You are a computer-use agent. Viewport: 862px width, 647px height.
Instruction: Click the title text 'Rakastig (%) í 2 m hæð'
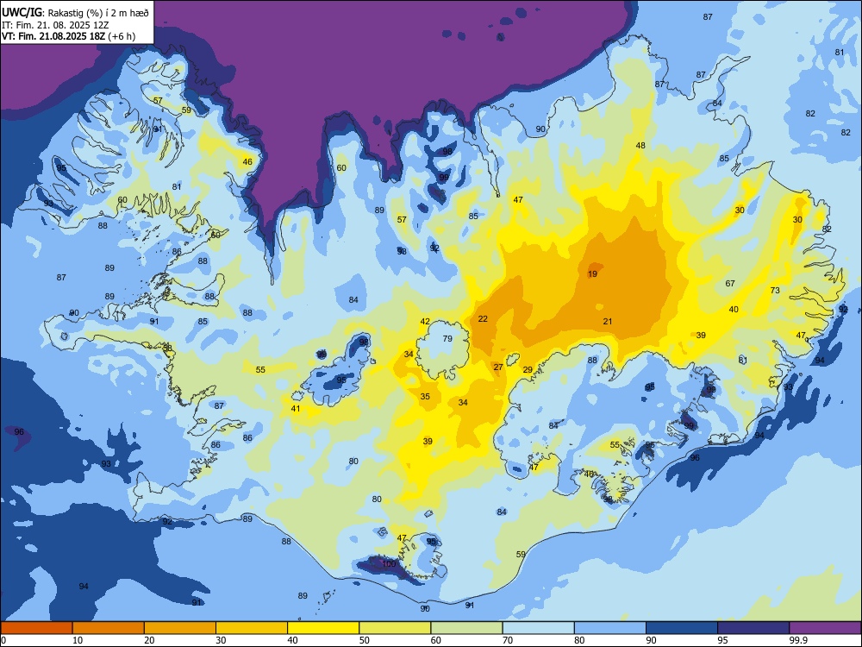[98, 13]
